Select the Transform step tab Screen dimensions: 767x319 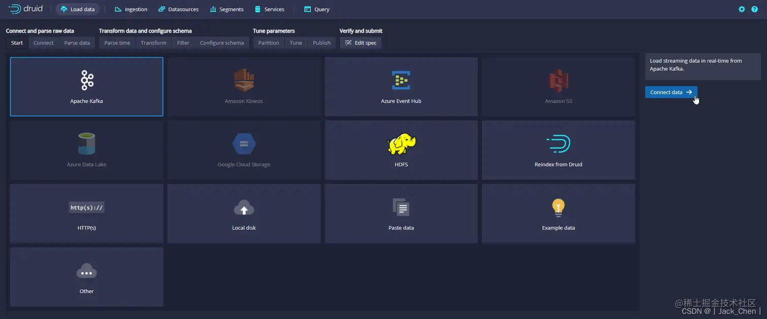[x=154, y=43]
